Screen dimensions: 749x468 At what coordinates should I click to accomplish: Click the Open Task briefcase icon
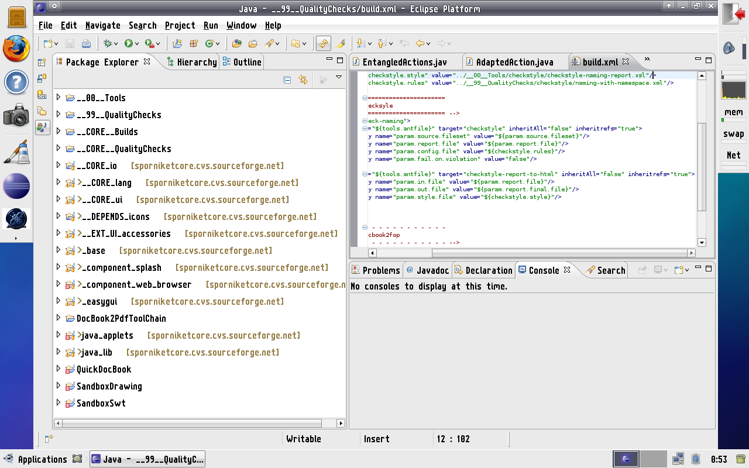click(253, 43)
